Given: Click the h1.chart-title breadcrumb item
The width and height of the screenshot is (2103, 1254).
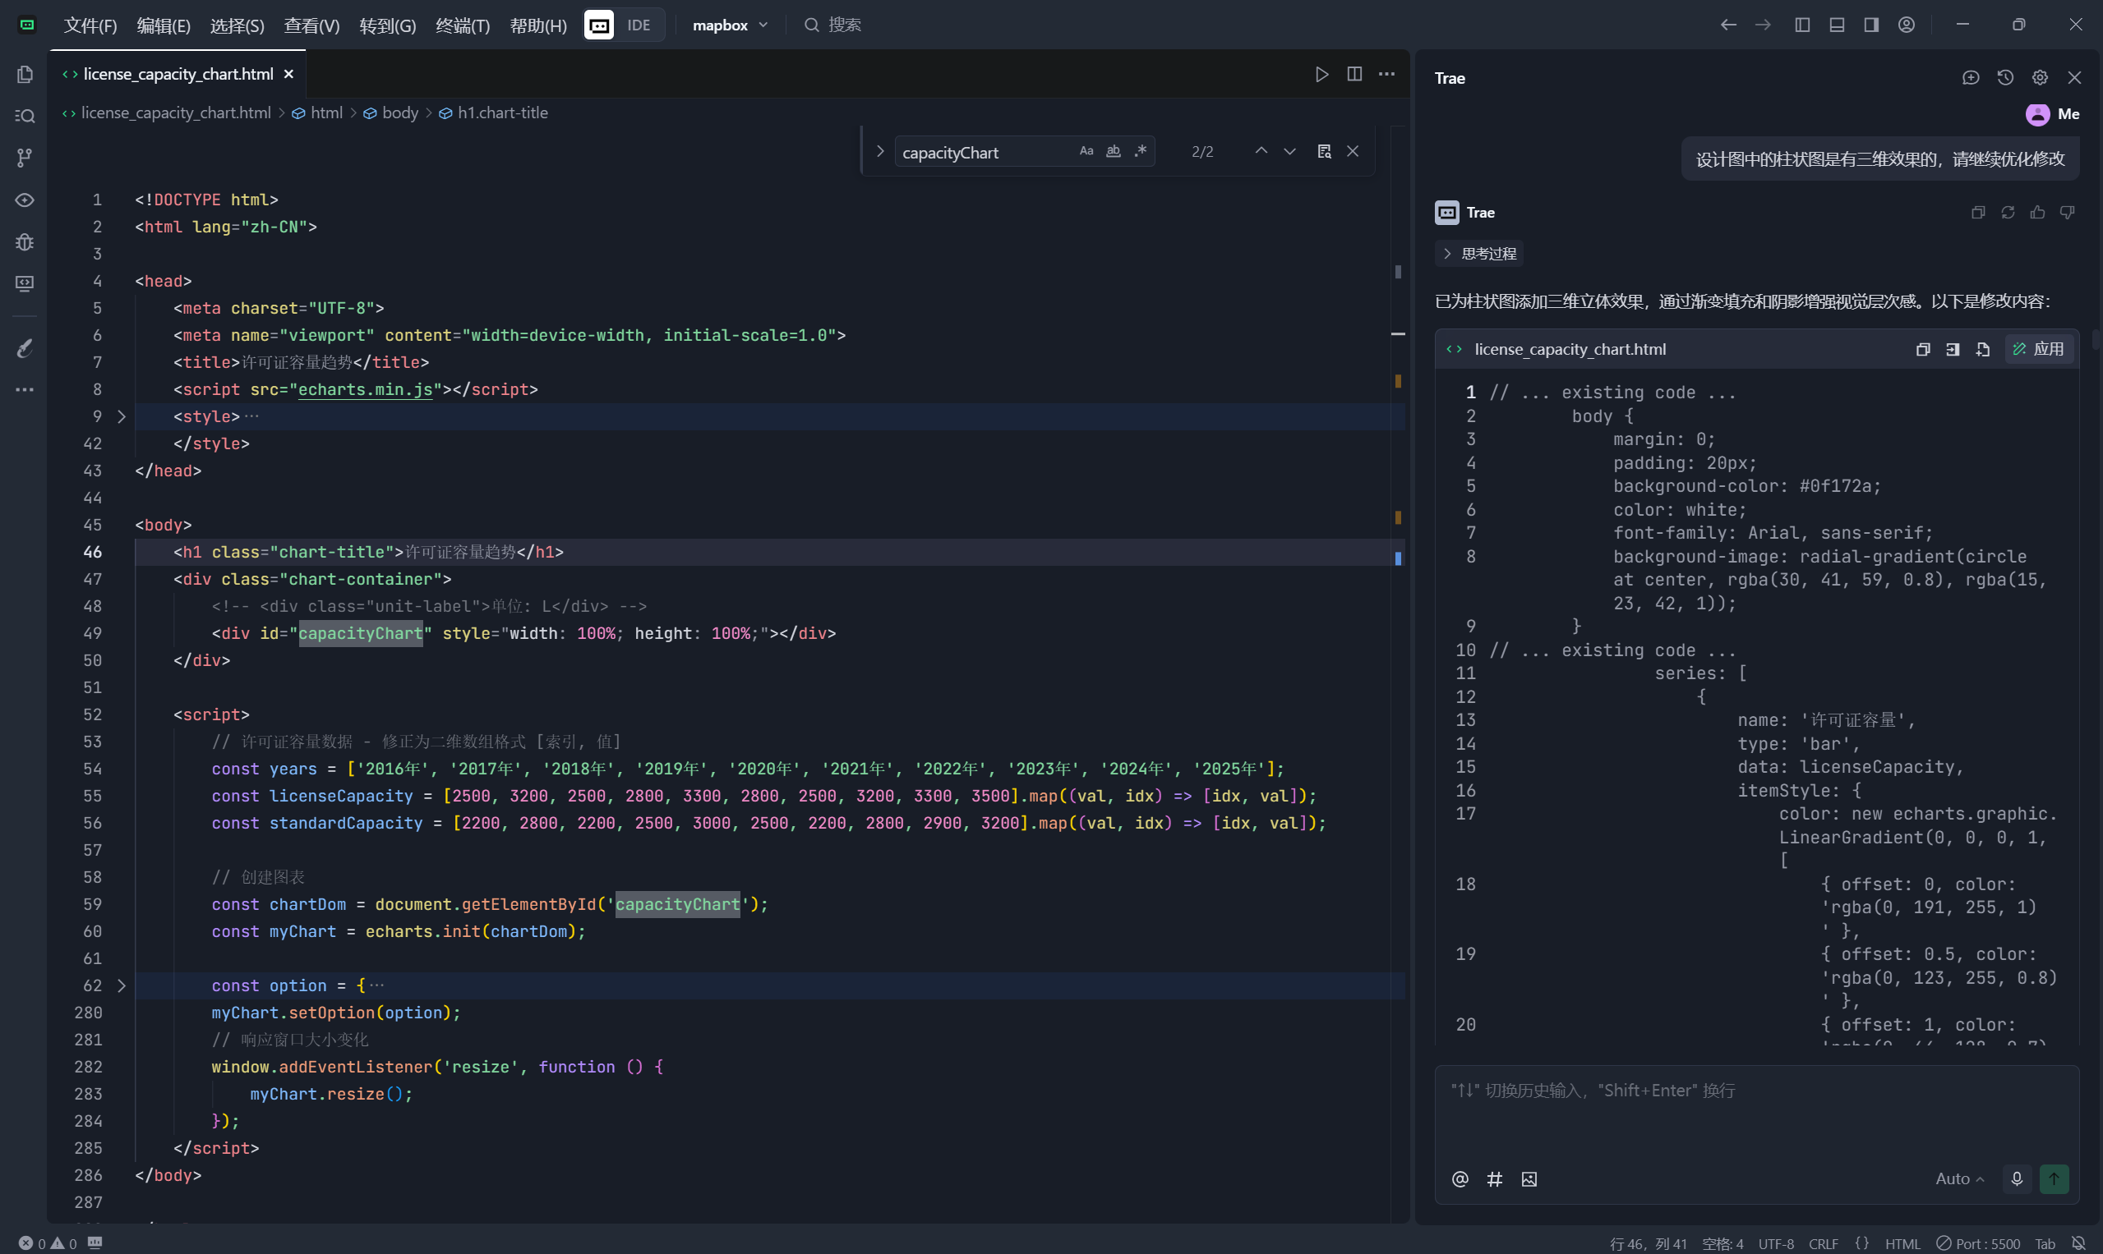Looking at the screenshot, I should pos(493,113).
